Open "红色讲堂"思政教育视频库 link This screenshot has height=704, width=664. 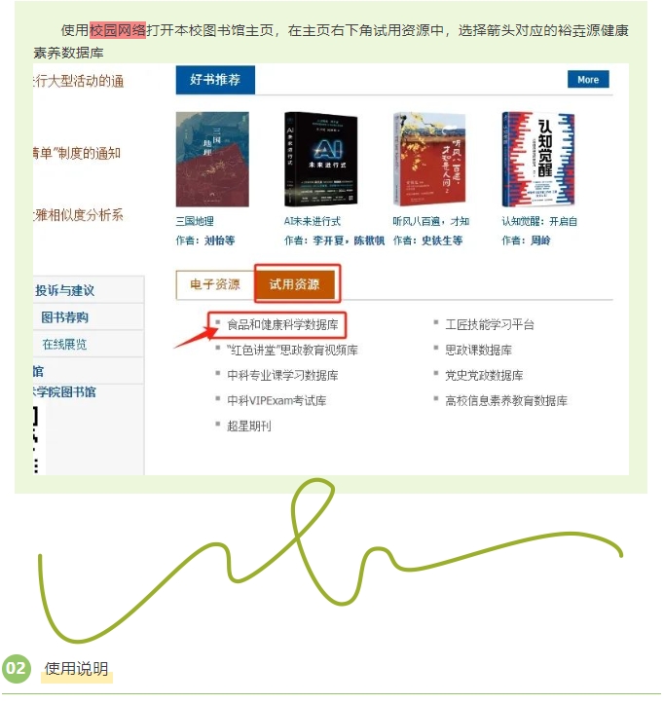click(293, 350)
